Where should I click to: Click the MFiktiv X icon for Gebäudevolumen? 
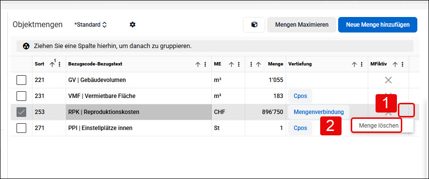point(388,80)
